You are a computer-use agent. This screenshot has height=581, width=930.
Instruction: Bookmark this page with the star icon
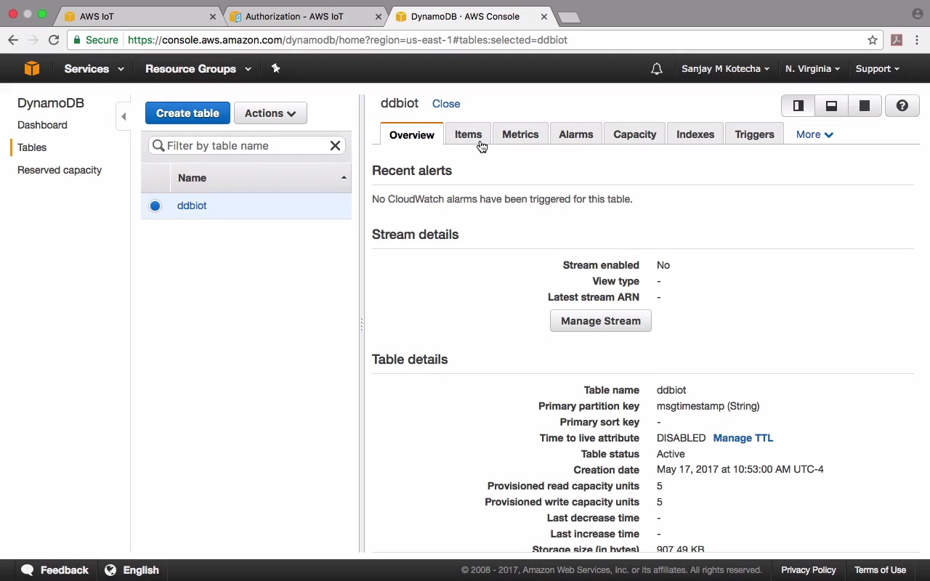coord(873,40)
